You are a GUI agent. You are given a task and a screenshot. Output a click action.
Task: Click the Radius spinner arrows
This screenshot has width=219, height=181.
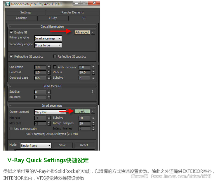click(x=93, y=73)
